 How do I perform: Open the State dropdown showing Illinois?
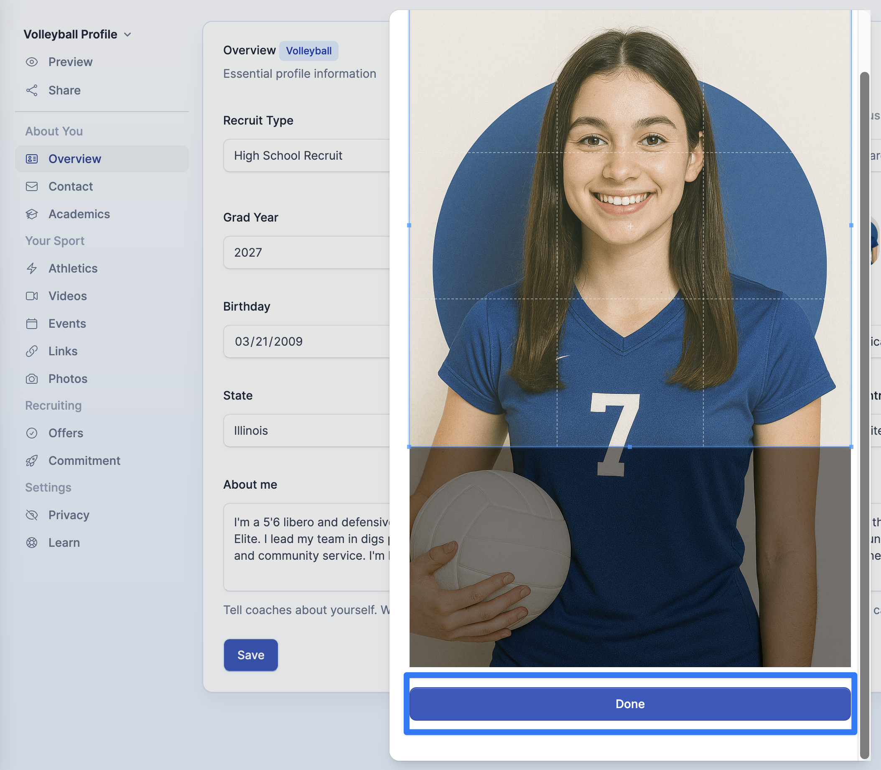pyautogui.click(x=306, y=431)
